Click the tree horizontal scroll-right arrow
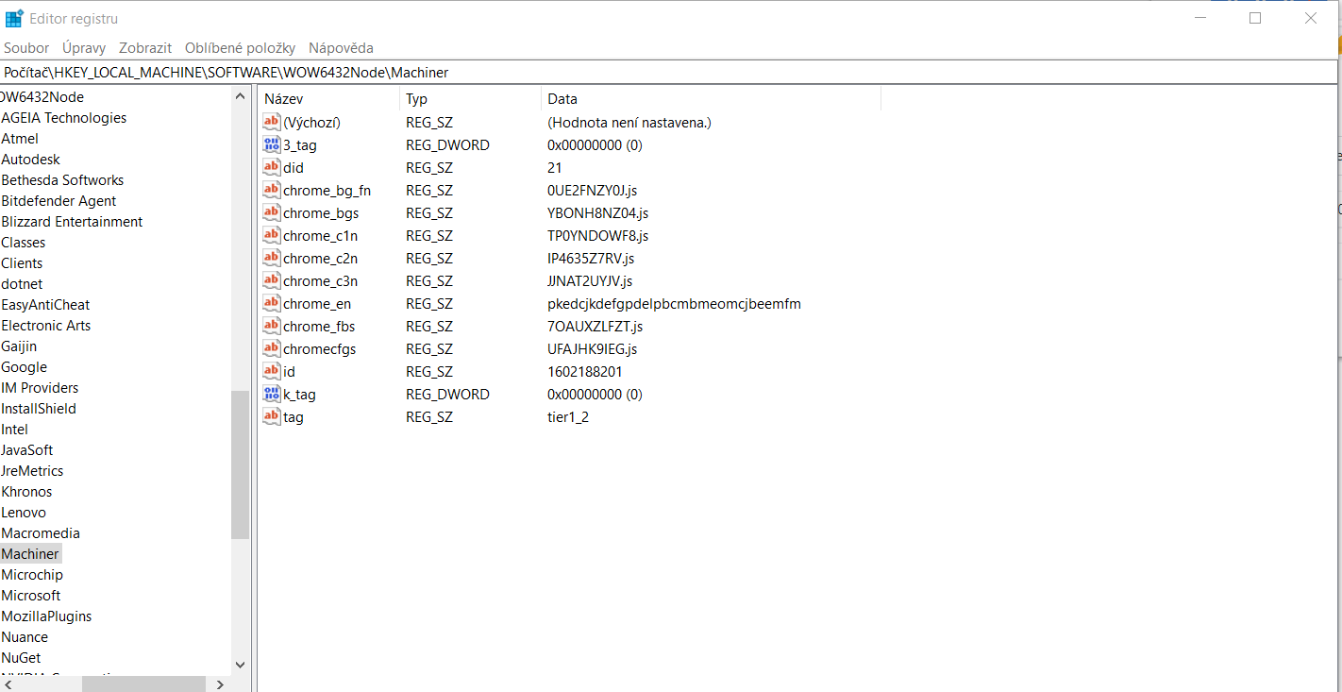1342x692 pixels. pyautogui.click(x=221, y=684)
